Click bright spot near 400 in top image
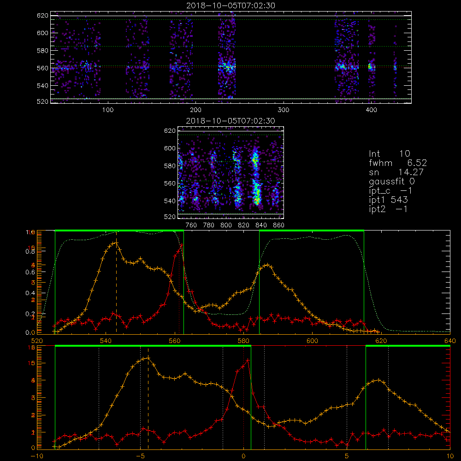This screenshot has width=461, height=461. tap(371, 67)
